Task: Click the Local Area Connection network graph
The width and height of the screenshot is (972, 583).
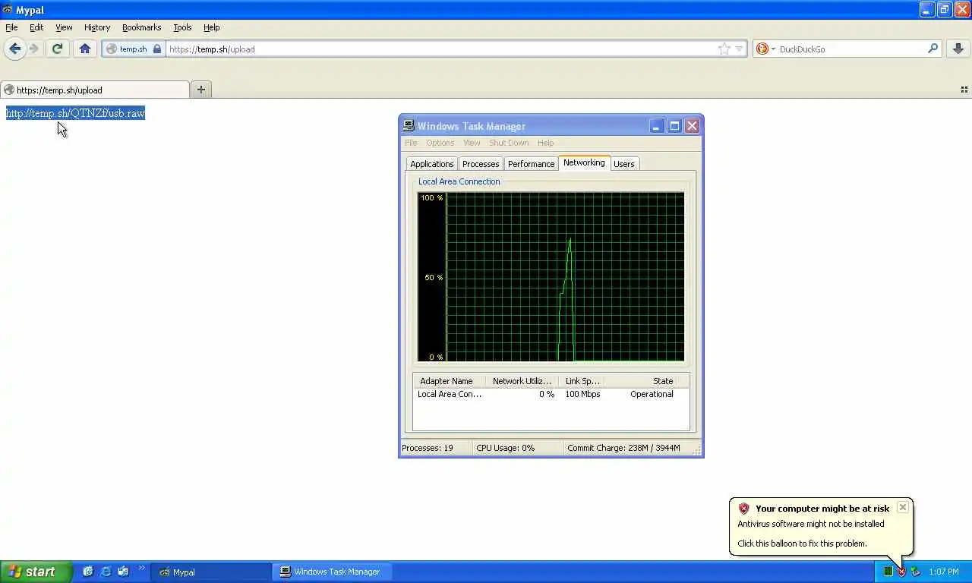Action: [x=551, y=276]
